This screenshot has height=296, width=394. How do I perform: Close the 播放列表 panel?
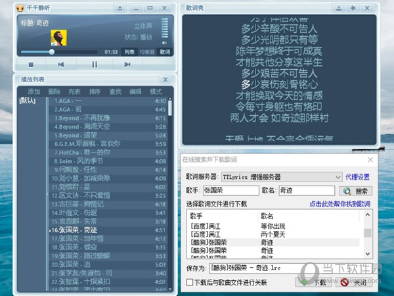click(x=165, y=80)
